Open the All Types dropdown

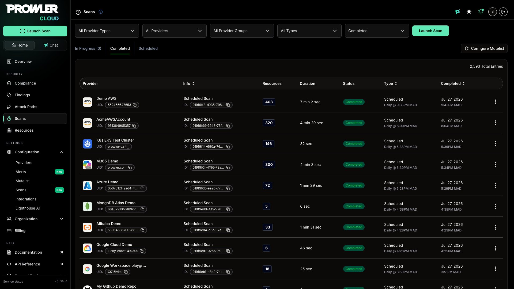tap(309, 31)
